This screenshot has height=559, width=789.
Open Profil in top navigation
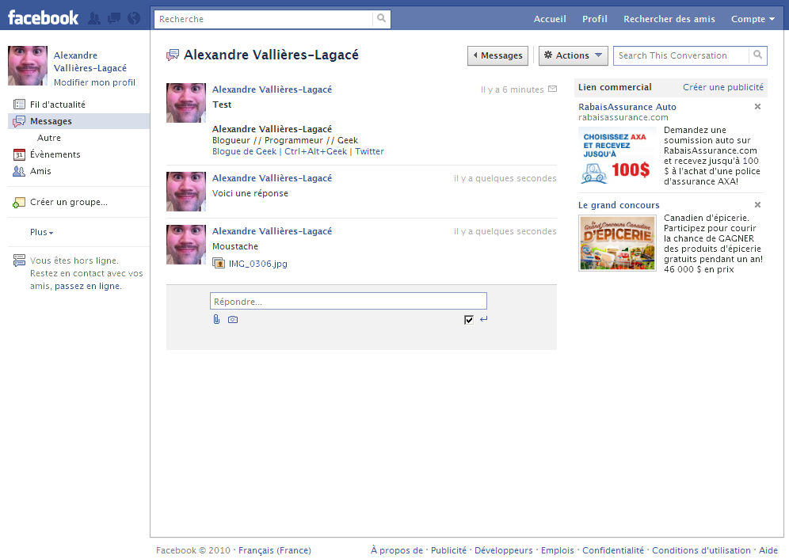pos(594,19)
